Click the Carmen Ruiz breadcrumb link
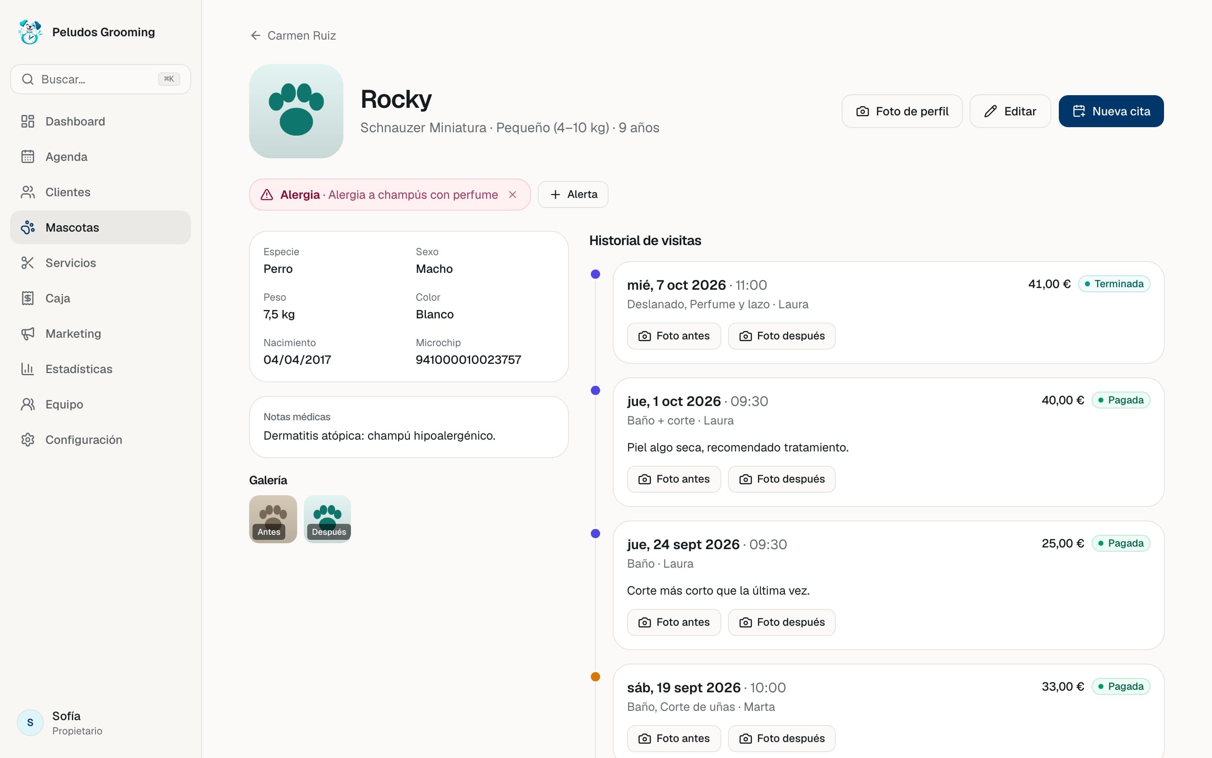This screenshot has height=758, width=1212. tap(301, 36)
